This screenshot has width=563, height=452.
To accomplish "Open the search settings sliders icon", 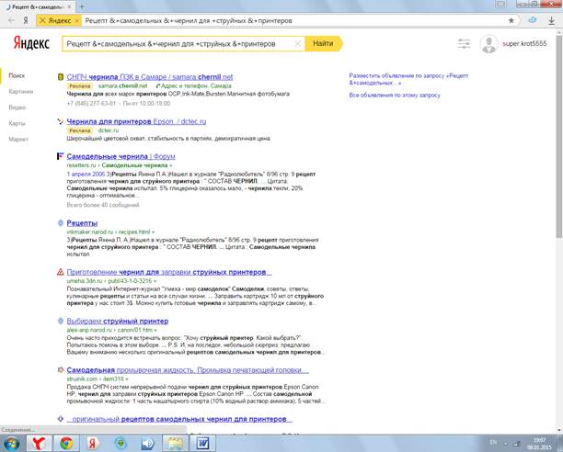I will point(463,43).
